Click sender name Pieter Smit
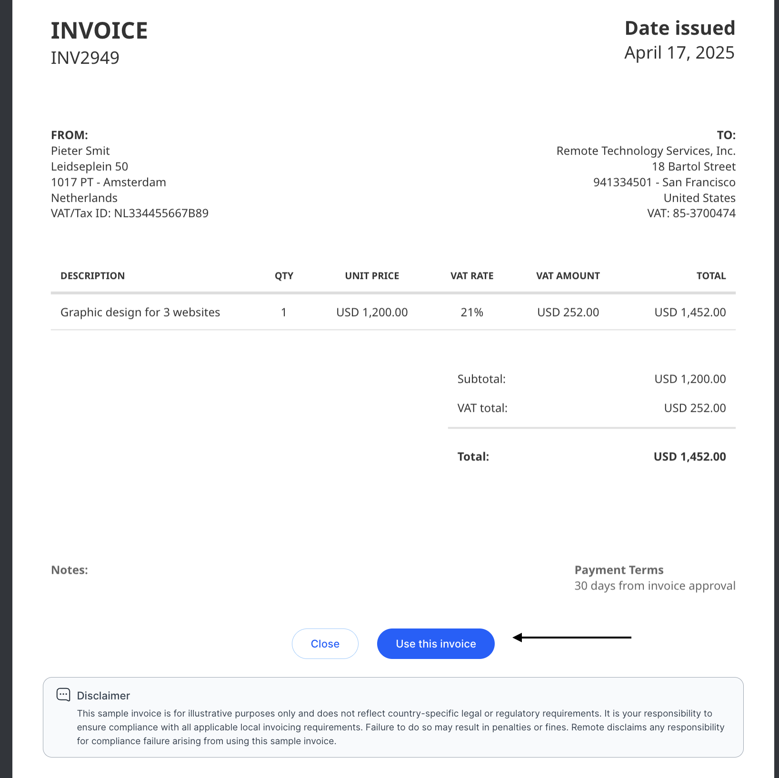 tap(80, 151)
